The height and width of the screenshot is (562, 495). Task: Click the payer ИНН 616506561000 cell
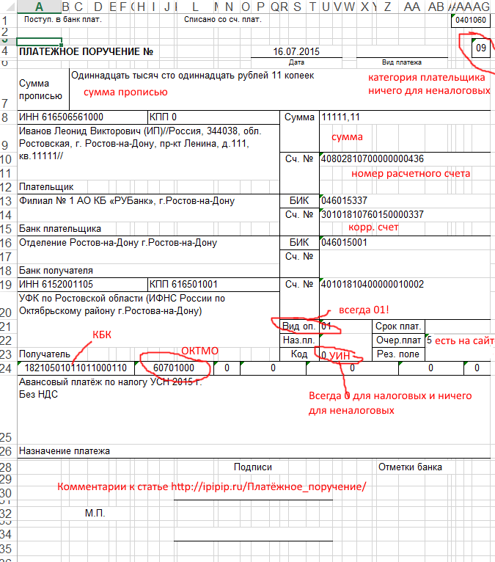pos(82,117)
